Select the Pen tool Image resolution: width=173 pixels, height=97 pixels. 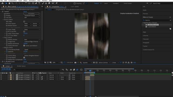(x=36, y=3)
